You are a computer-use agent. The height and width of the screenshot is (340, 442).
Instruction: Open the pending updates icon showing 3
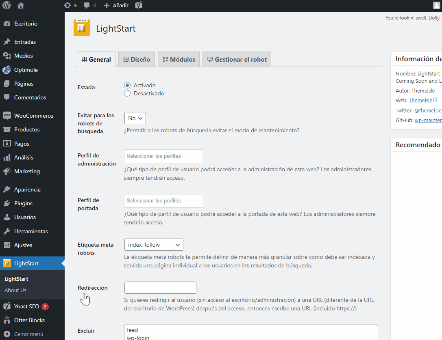coord(67,5)
